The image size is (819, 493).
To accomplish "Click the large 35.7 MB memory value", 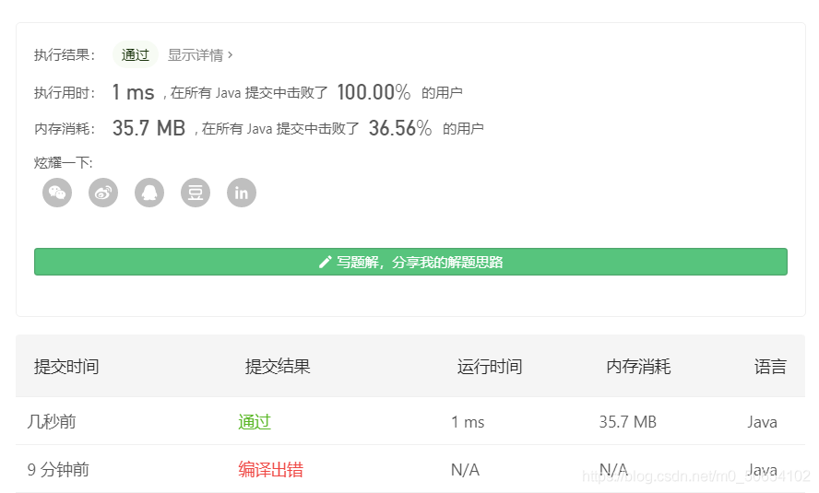I will point(148,128).
